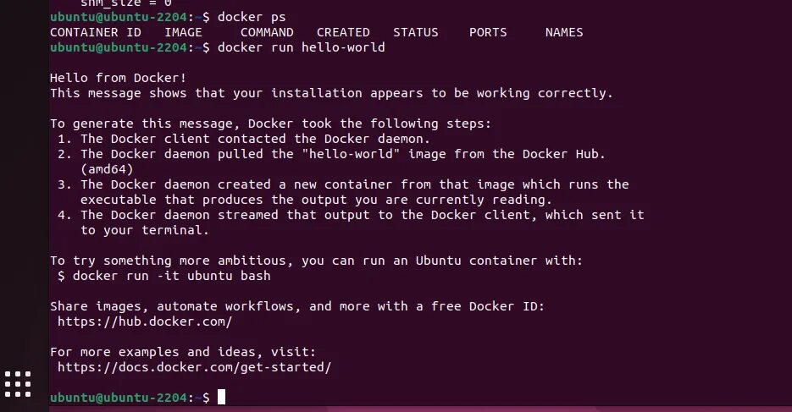
Task: Click the PORTS column header
Action: click(487, 32)
